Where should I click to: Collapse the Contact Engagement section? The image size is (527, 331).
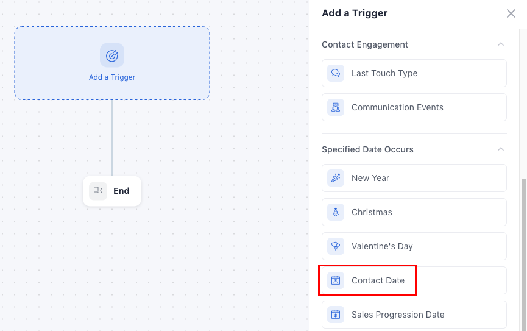click(x=500, y=44)
